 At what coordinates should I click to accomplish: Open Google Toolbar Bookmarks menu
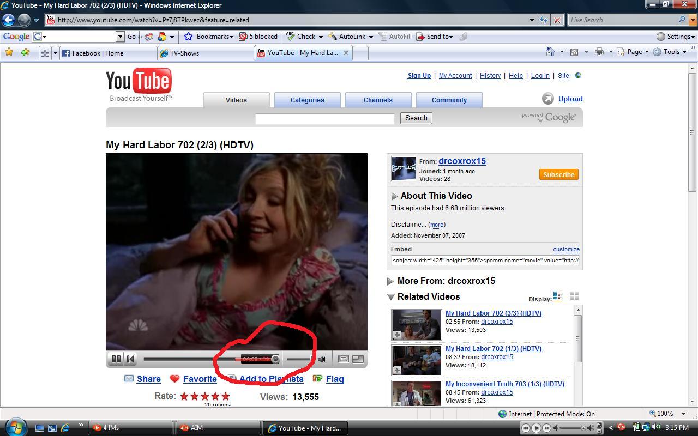tap(209, 37)
